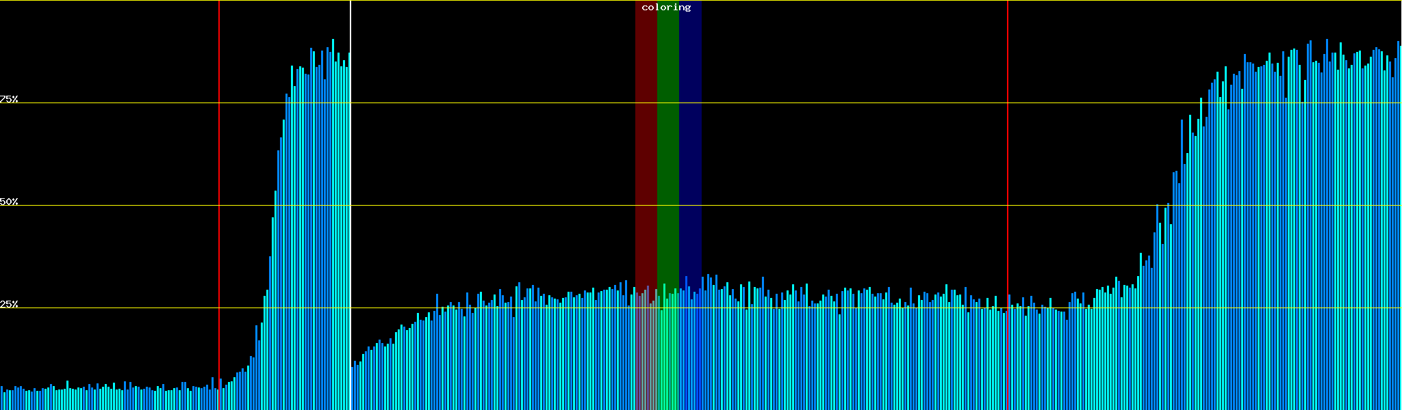
Task: Click the 75% axis label
Action: pyautogui.click(x=9, y=99)
